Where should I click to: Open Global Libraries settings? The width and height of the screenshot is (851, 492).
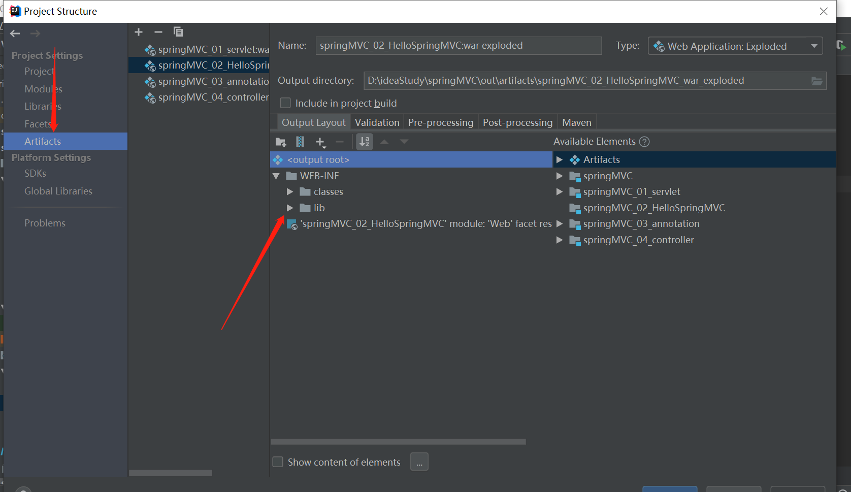[x=58, y=191]
